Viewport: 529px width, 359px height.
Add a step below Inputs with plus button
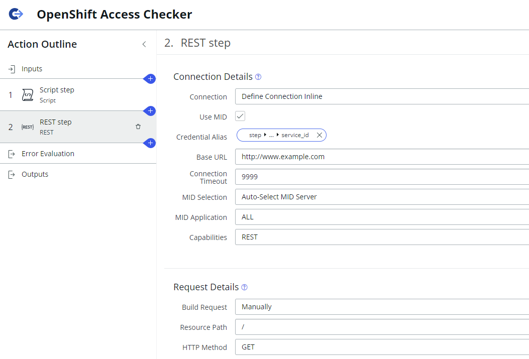pyautogui.click(x=150, y=79)
